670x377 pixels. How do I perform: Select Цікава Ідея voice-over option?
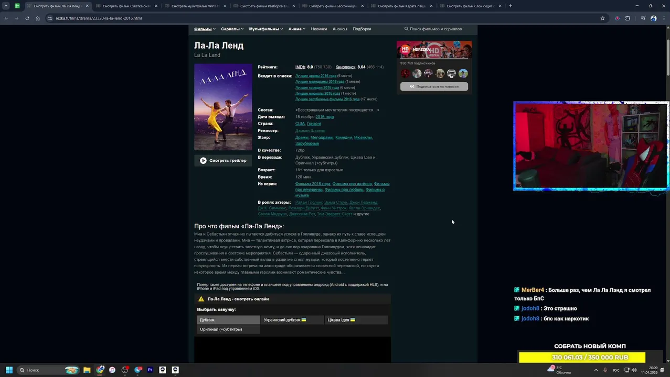pyautogui.click(x=356, y=320)
